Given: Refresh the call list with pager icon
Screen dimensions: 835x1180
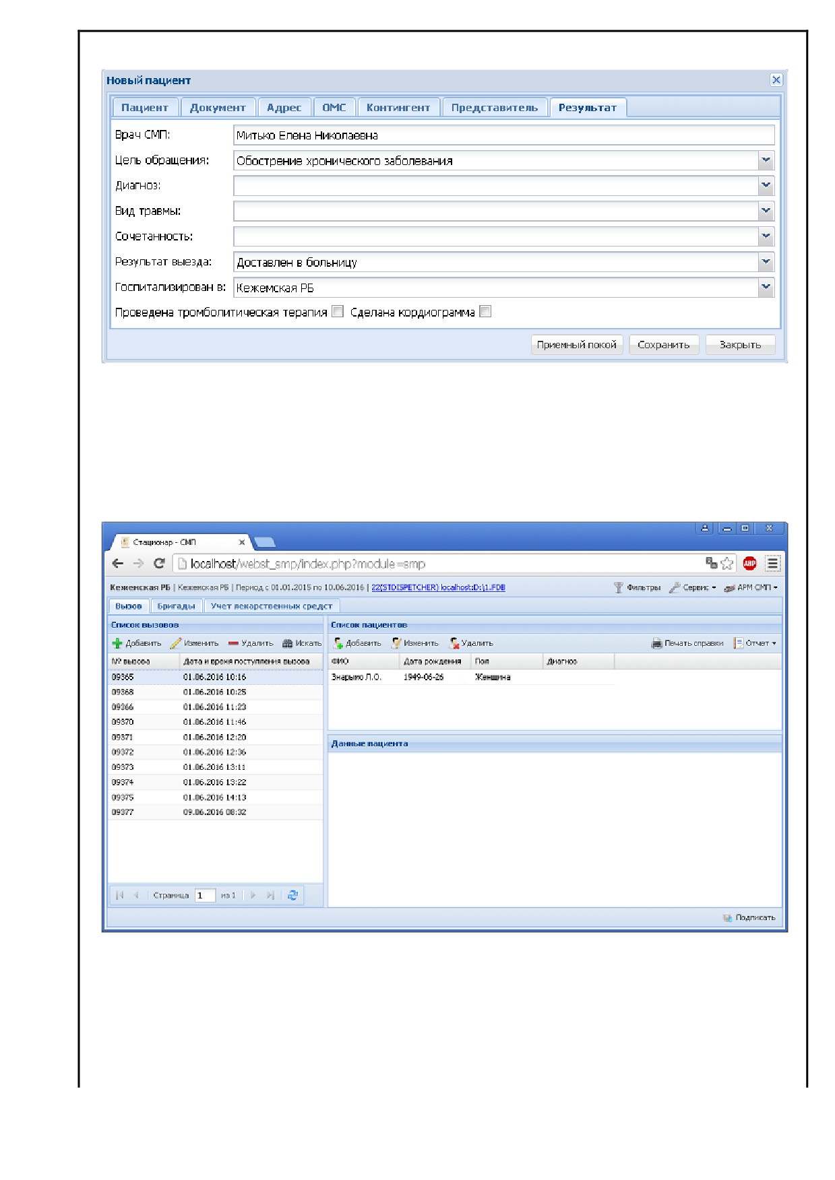Looking at the screenshot, I should click(292, 895).
